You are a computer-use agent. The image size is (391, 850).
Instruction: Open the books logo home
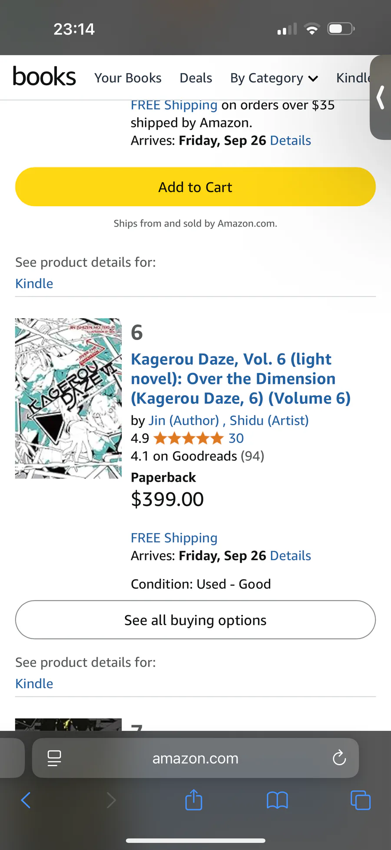pyautogui.click(x=44, y=77)
